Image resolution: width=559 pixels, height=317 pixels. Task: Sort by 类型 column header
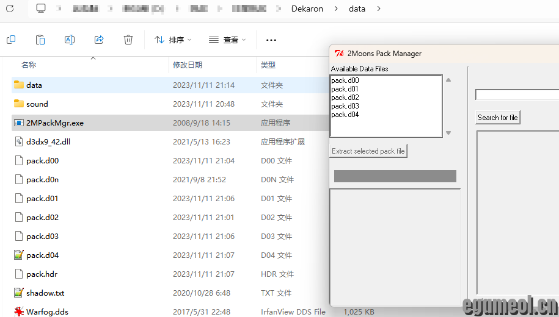[x=268, y=65]
